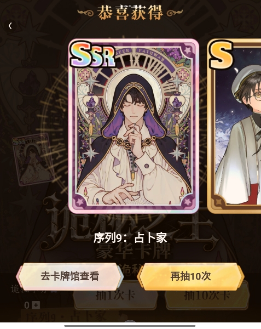Tap the left ornament beside 恭喜获得 title
This screenshot has width=261, height=329.
click(x=85, y=13)
